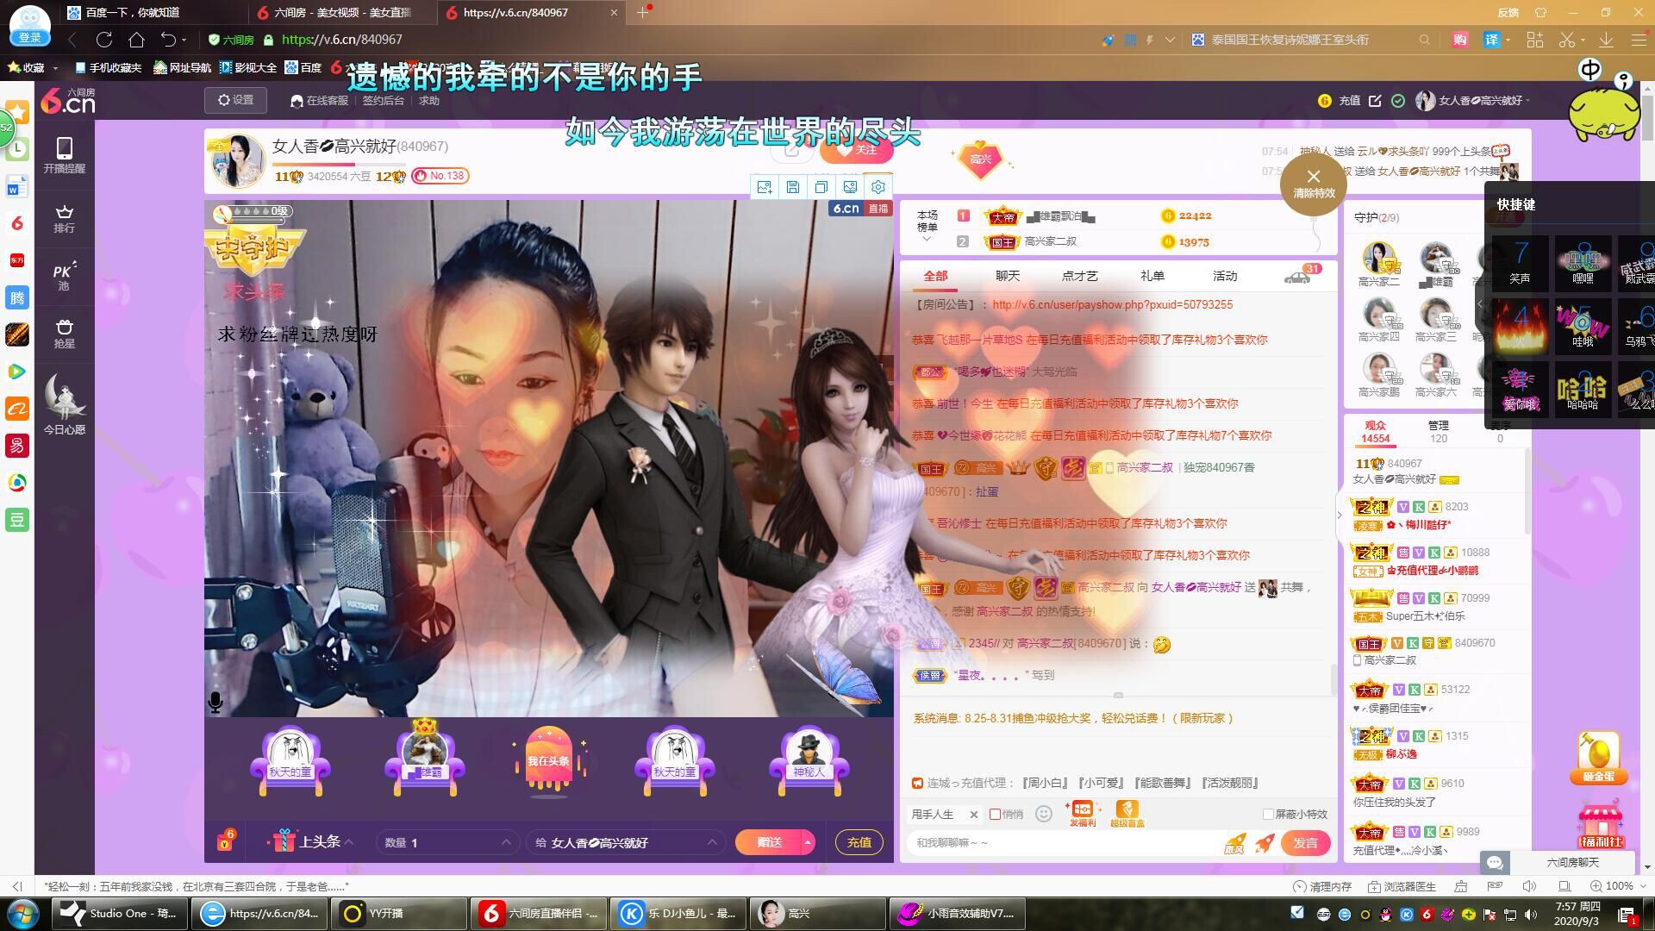Screen dimensions: 1655x931
Task: Open the 抢星 sidebar icon
Action: [65, 334]
